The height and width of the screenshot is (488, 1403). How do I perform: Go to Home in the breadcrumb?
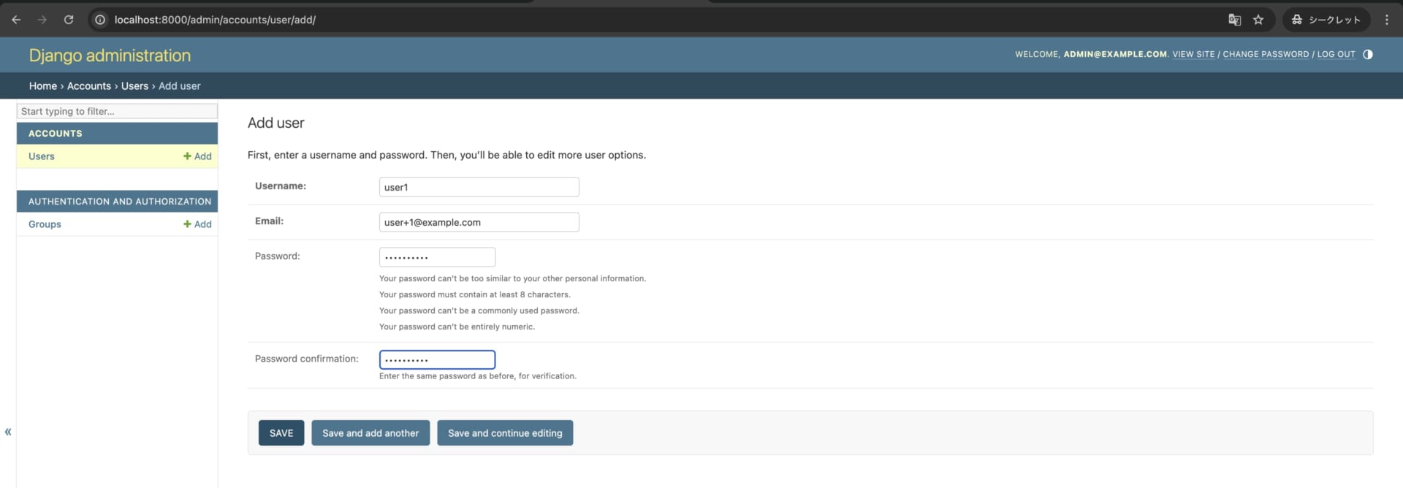click(x=43, y=85)
